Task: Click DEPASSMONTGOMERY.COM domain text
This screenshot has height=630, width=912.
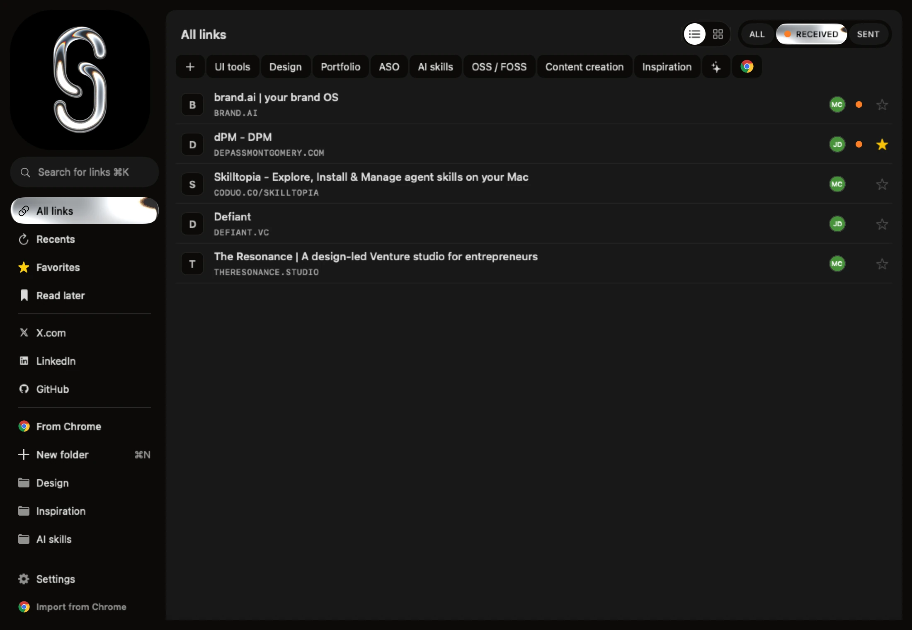Action: (269, 153)
